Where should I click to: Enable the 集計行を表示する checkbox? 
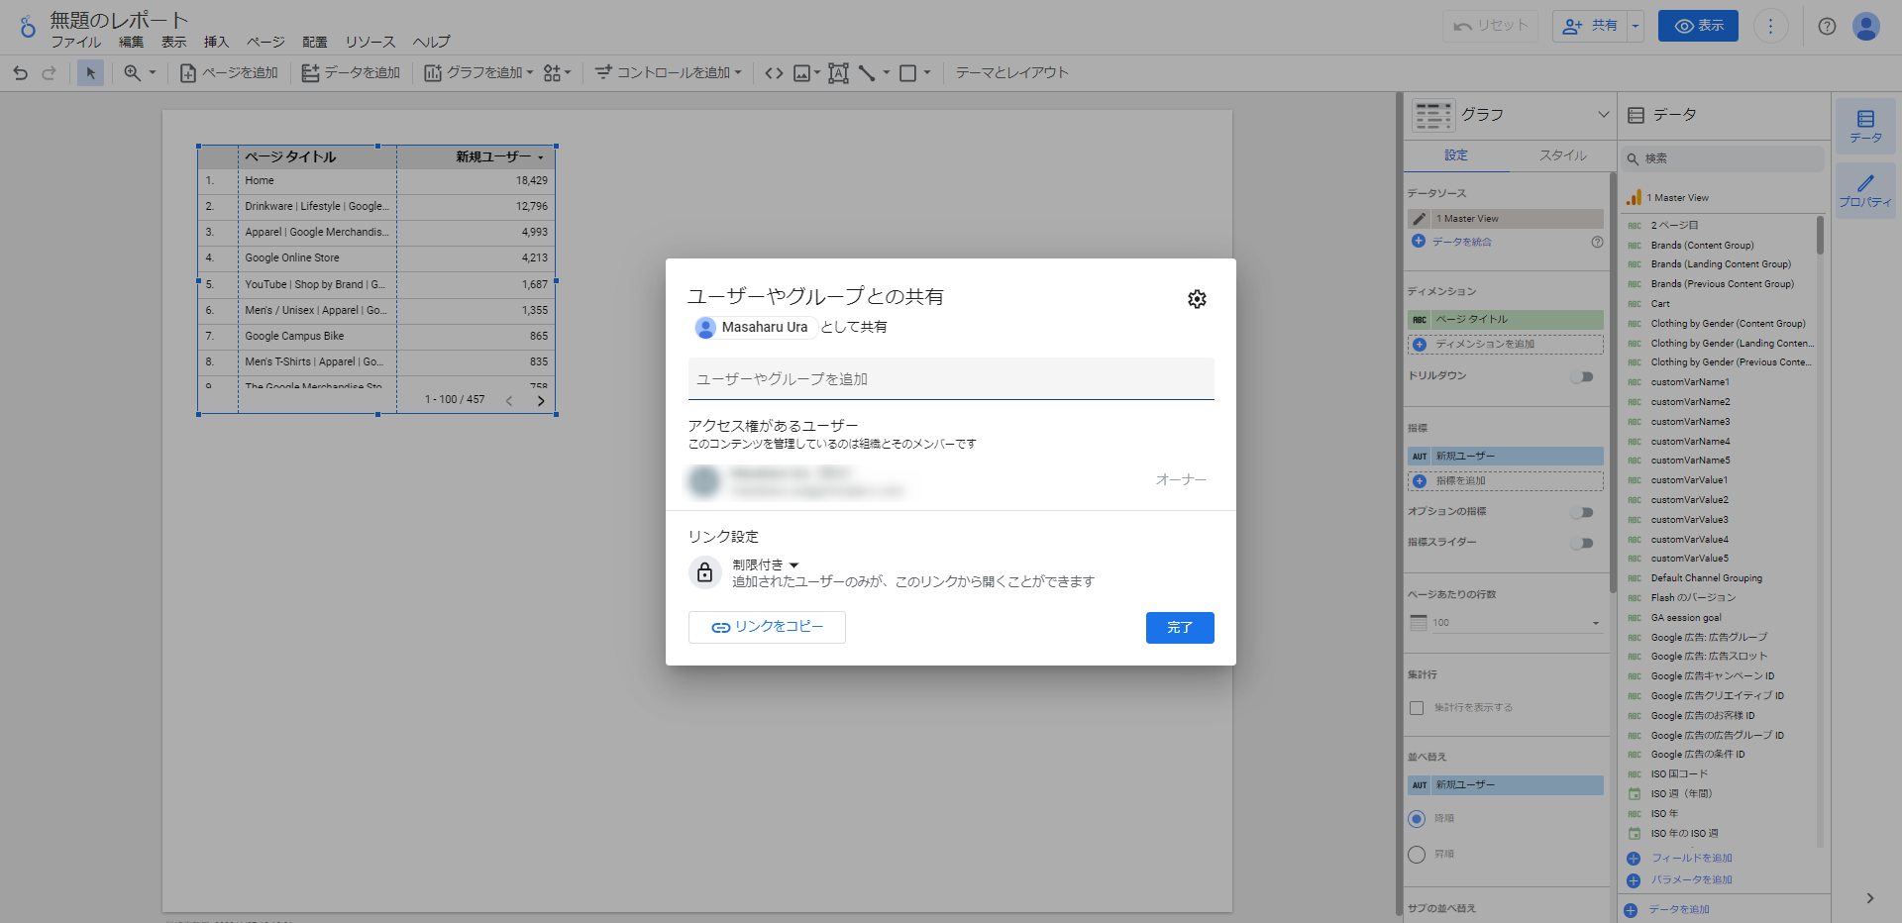1417,708
